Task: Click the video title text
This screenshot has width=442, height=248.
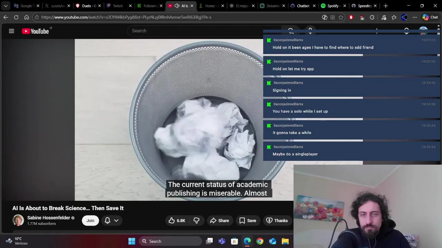Action: click(x=68, y=208)
